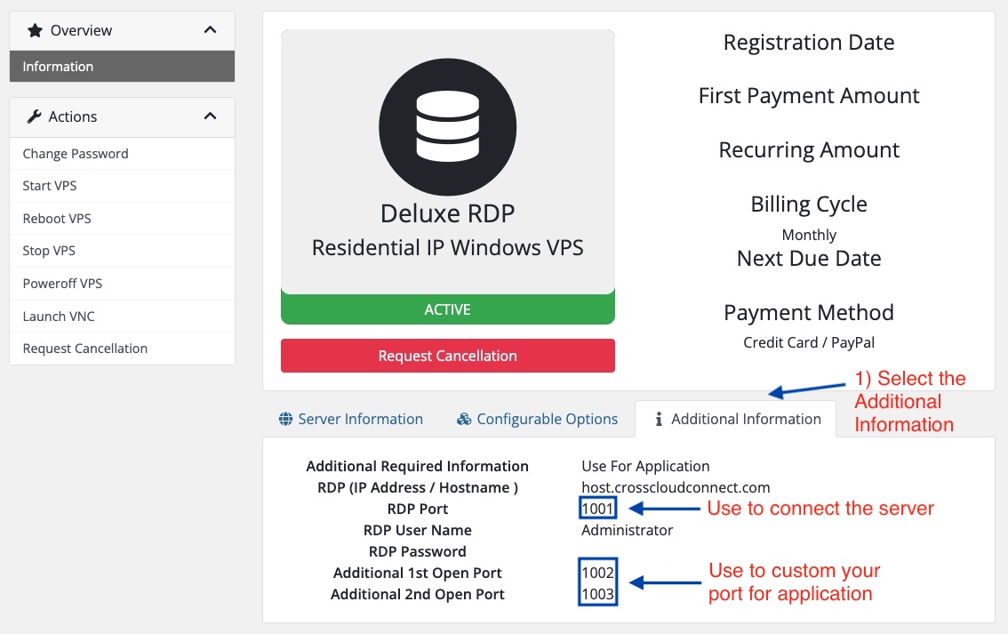Click Reboot VPS
Image resolution: width=1008 pixels, height=634 pixels.
(x=56, y=218)
